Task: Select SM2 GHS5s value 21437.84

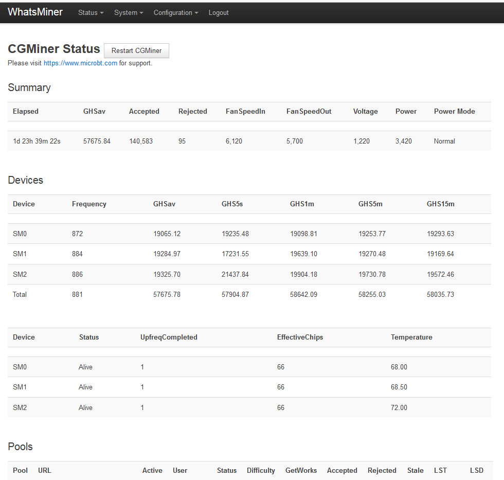Action: tap(235, 274)
